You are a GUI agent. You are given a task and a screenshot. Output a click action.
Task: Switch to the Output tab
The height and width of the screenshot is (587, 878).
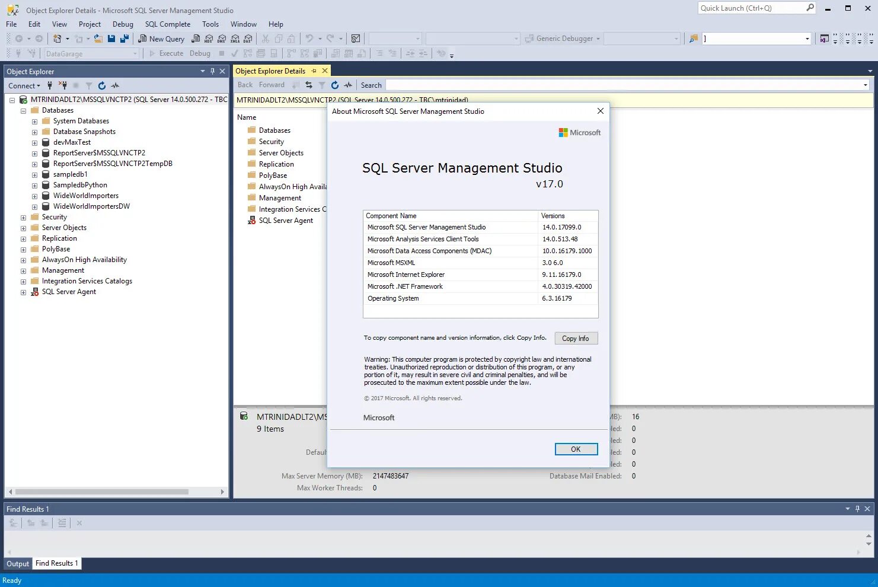(18, 564)
